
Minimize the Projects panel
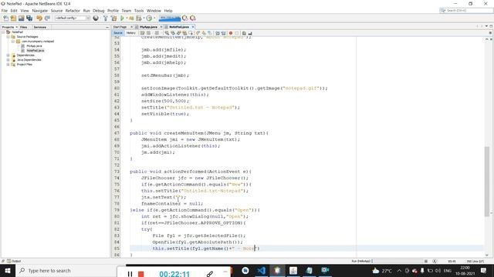point(107,28)
